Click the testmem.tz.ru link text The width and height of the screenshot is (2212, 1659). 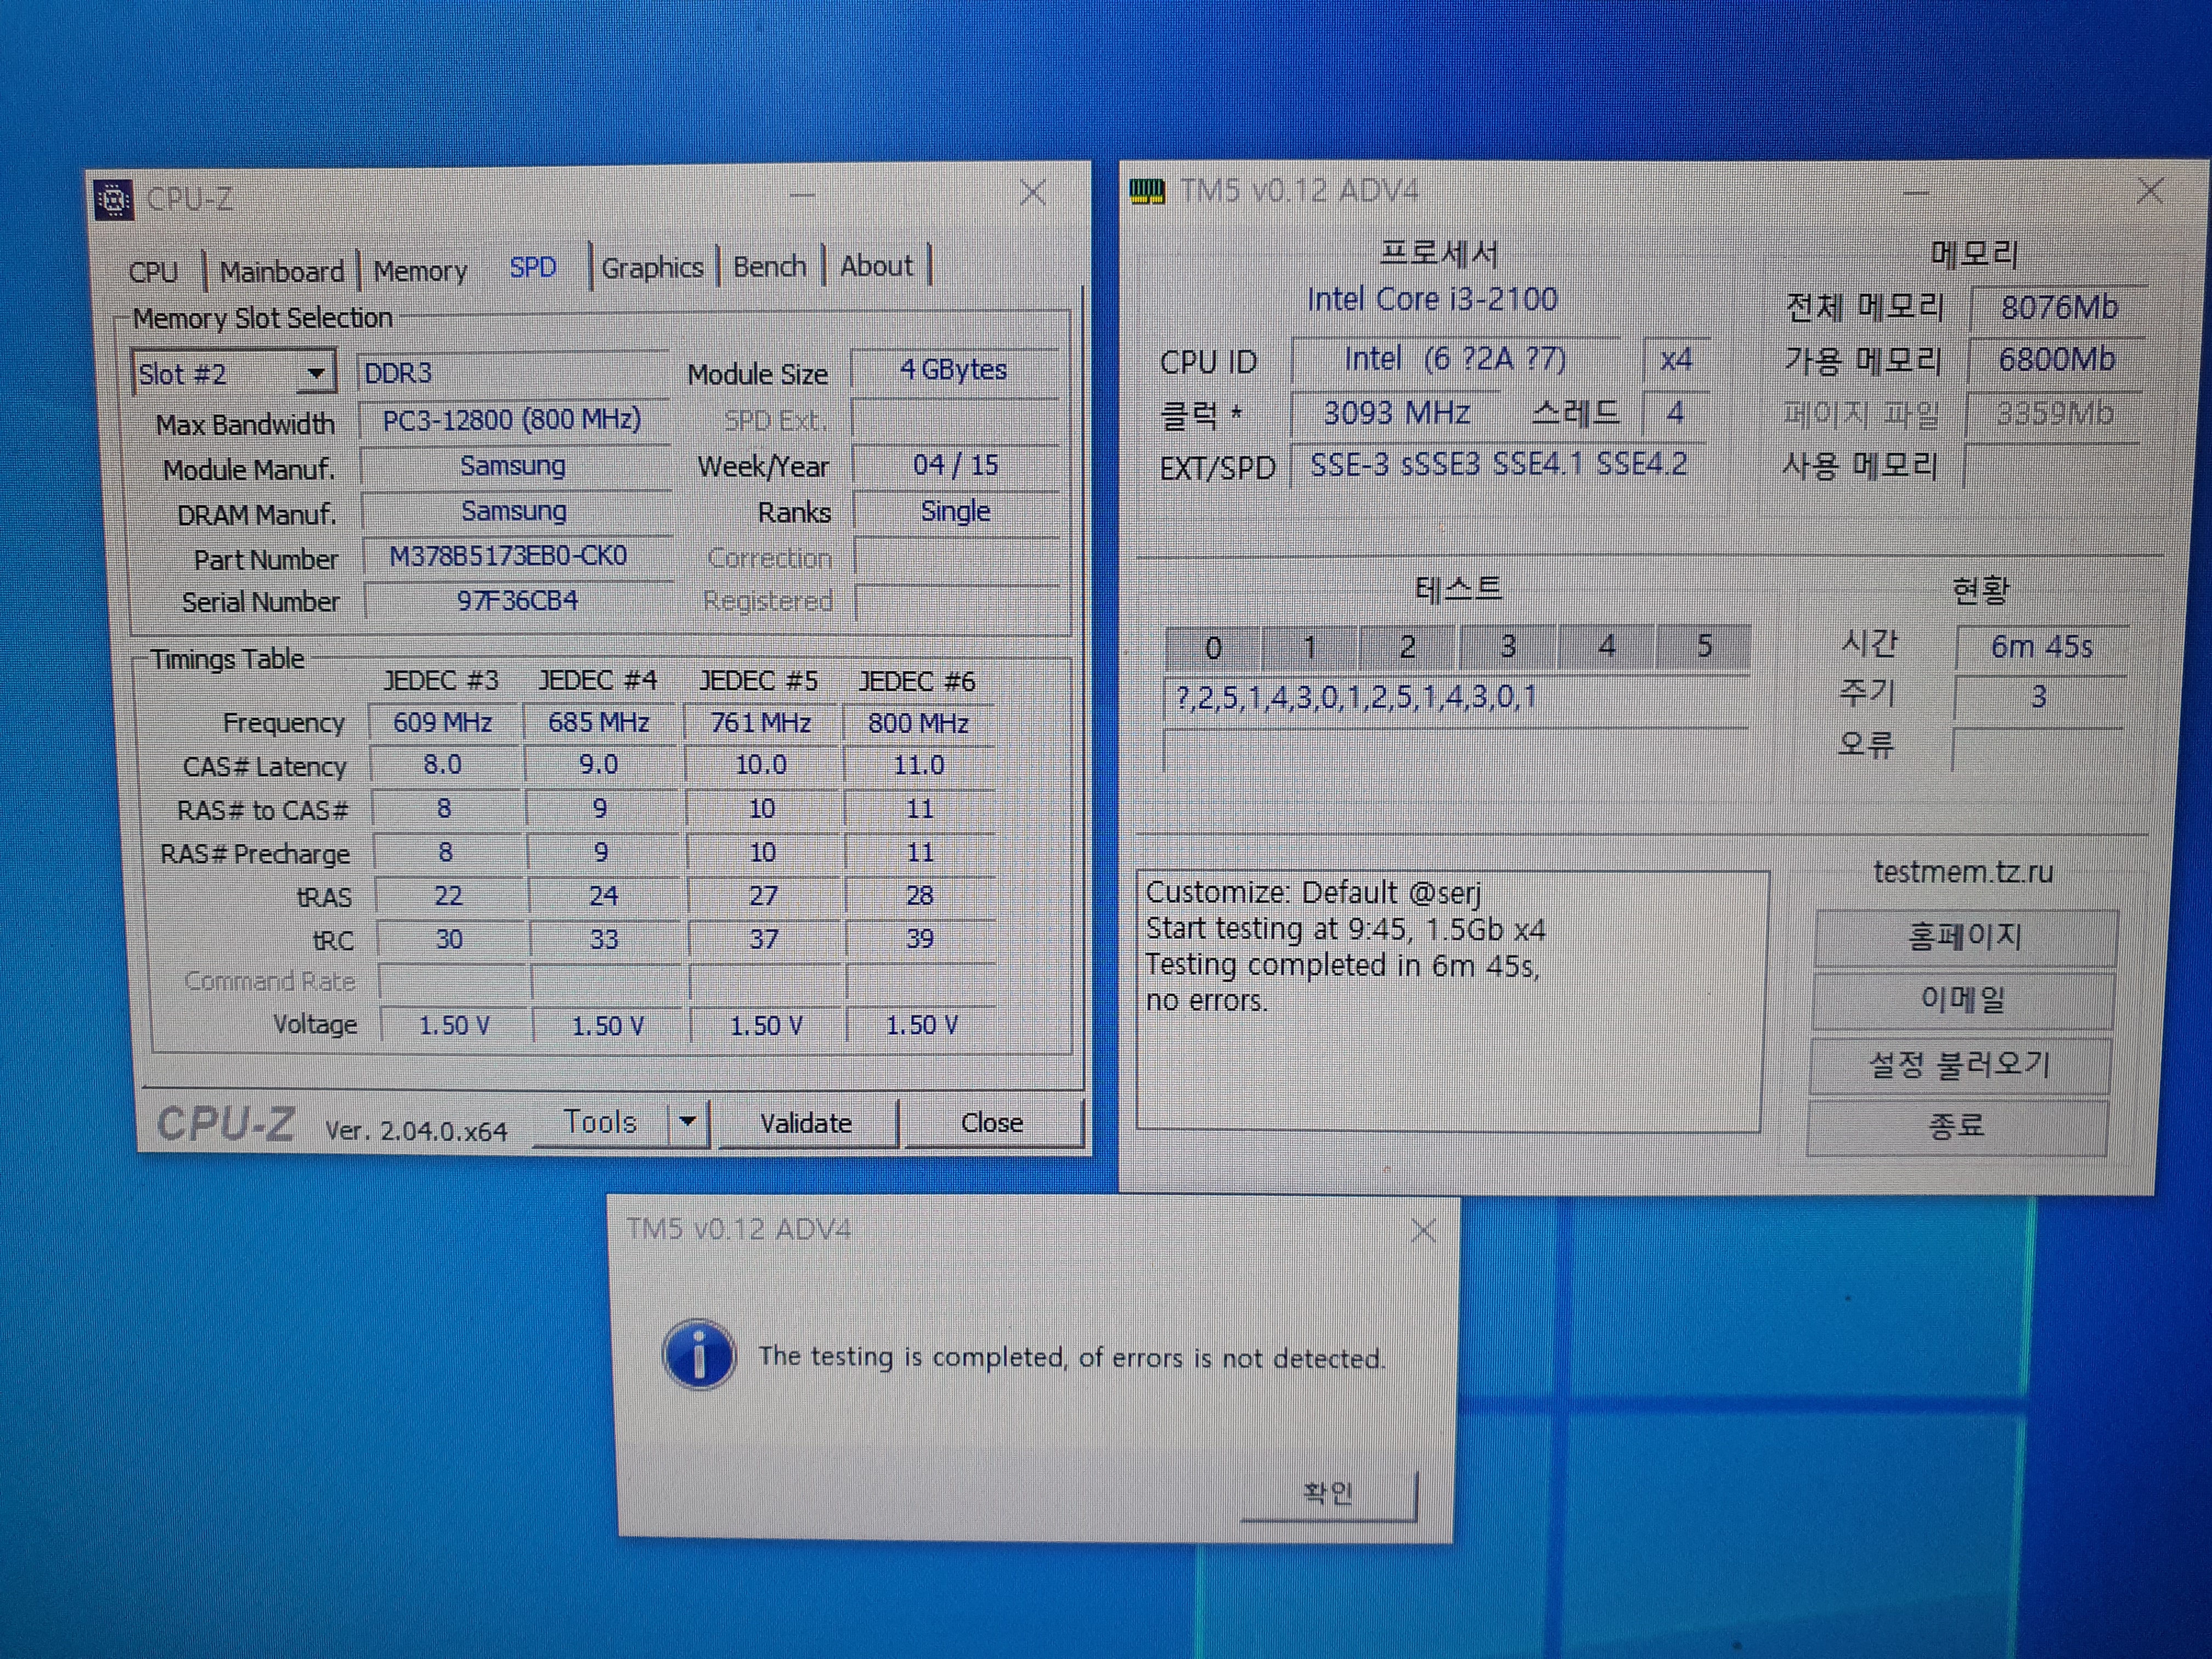click(x=1963, y=872)
